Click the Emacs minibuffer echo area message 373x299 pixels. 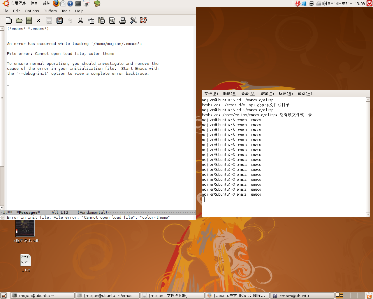pos(88,217)
